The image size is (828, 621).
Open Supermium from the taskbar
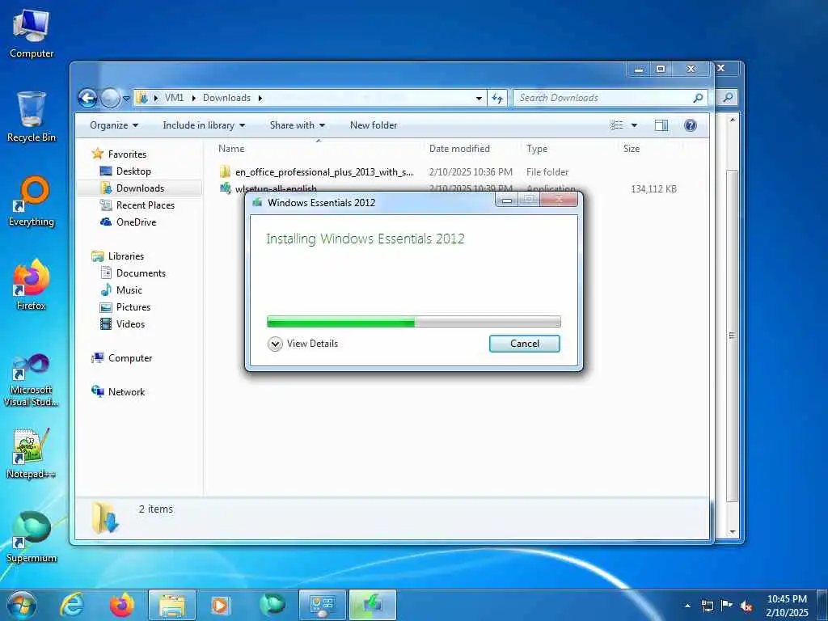tap(272, 605)
